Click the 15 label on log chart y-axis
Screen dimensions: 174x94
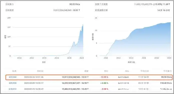click(x=96, y=18)
